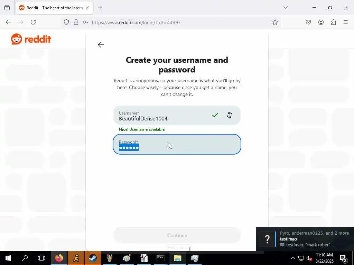Open Firefox View

tap(7, 8)
